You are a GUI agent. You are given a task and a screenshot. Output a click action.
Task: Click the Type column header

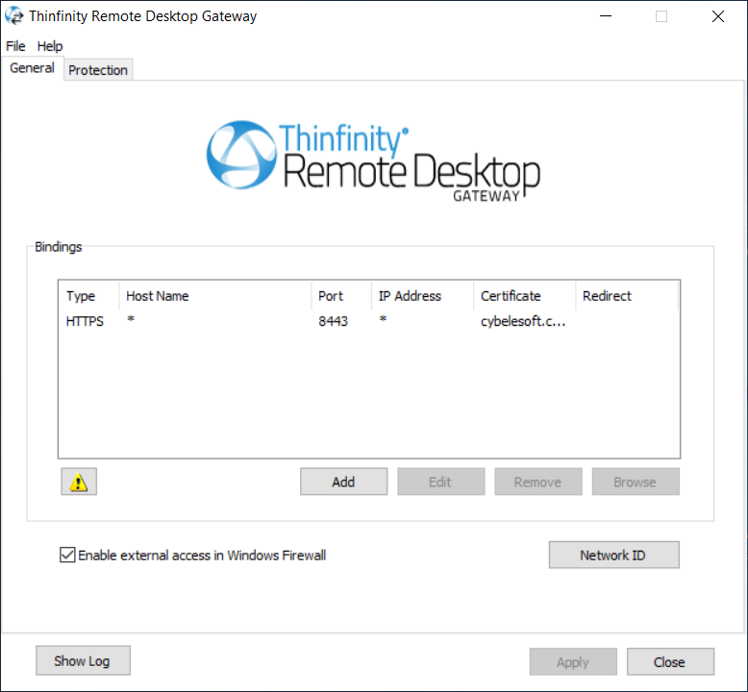tap(88, 296)
